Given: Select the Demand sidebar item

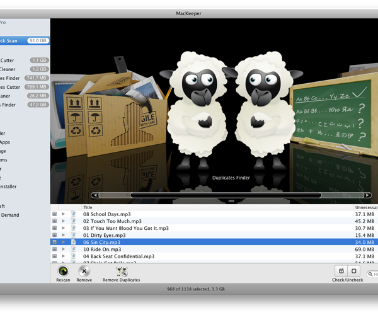Looking at the screenshot, I should coord(25,215).
